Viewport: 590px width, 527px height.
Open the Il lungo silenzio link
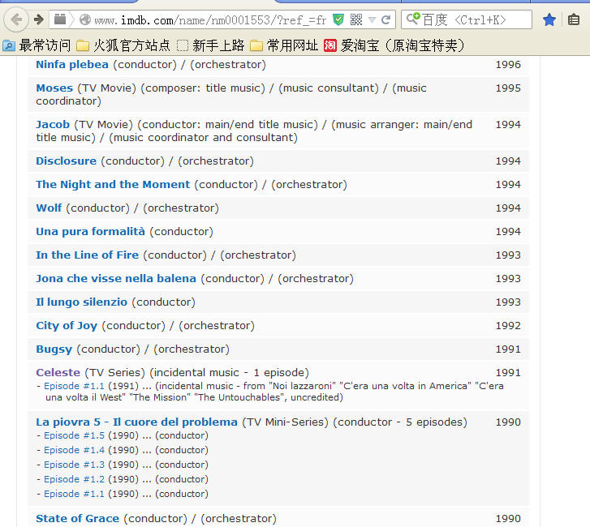(x=82, y=302)
